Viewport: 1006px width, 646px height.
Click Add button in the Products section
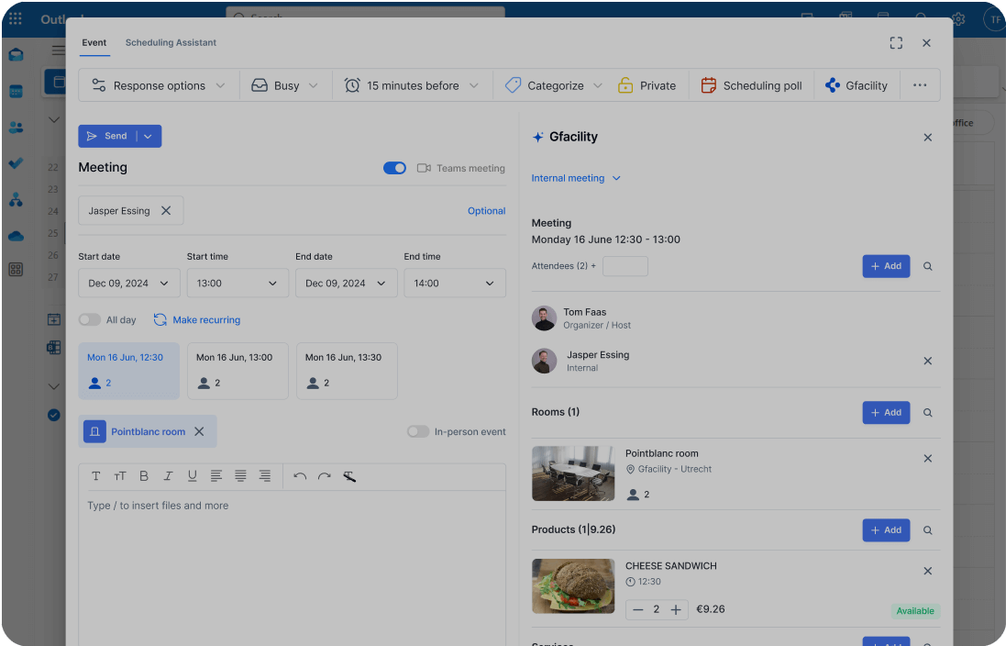[885, 530]
